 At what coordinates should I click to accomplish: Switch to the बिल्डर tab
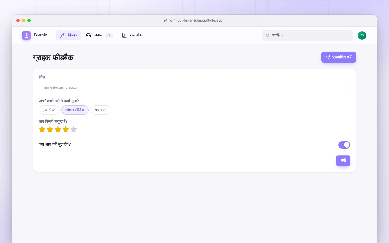pos(68,35)
